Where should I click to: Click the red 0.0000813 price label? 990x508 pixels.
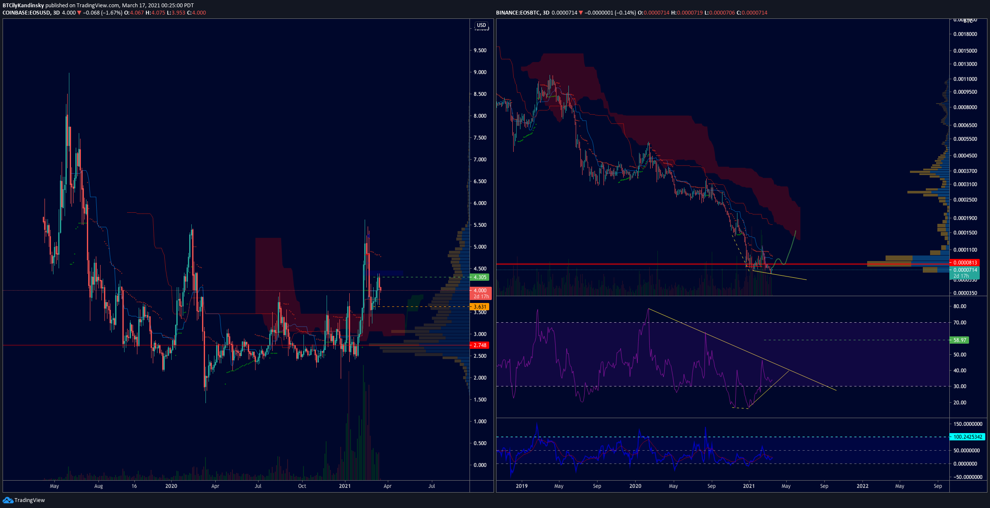click(x=965, y=263)
